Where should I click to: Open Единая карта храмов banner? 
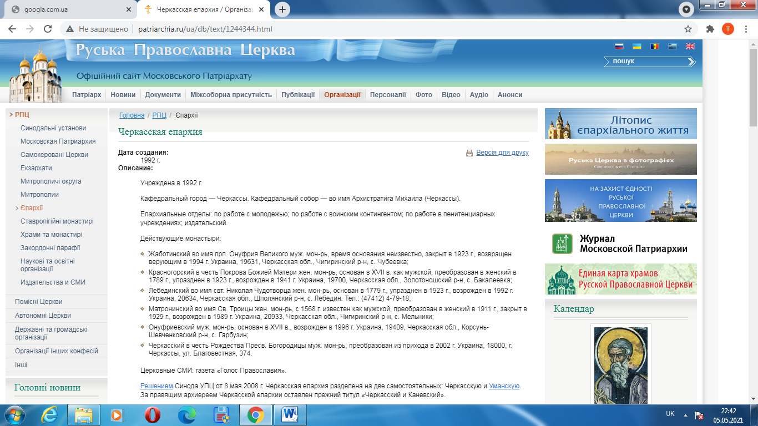pyautogui.click(x=621, y=279)
